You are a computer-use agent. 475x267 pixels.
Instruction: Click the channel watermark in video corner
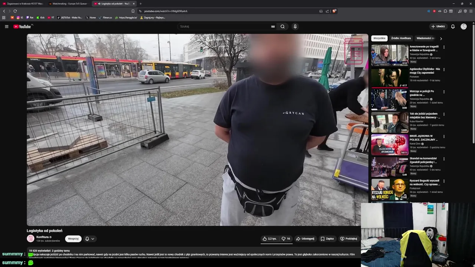pyautogui.click(x=353, y=52)
